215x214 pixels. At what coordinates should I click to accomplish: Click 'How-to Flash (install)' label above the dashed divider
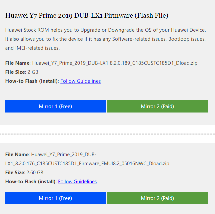(x=32, y=81)
